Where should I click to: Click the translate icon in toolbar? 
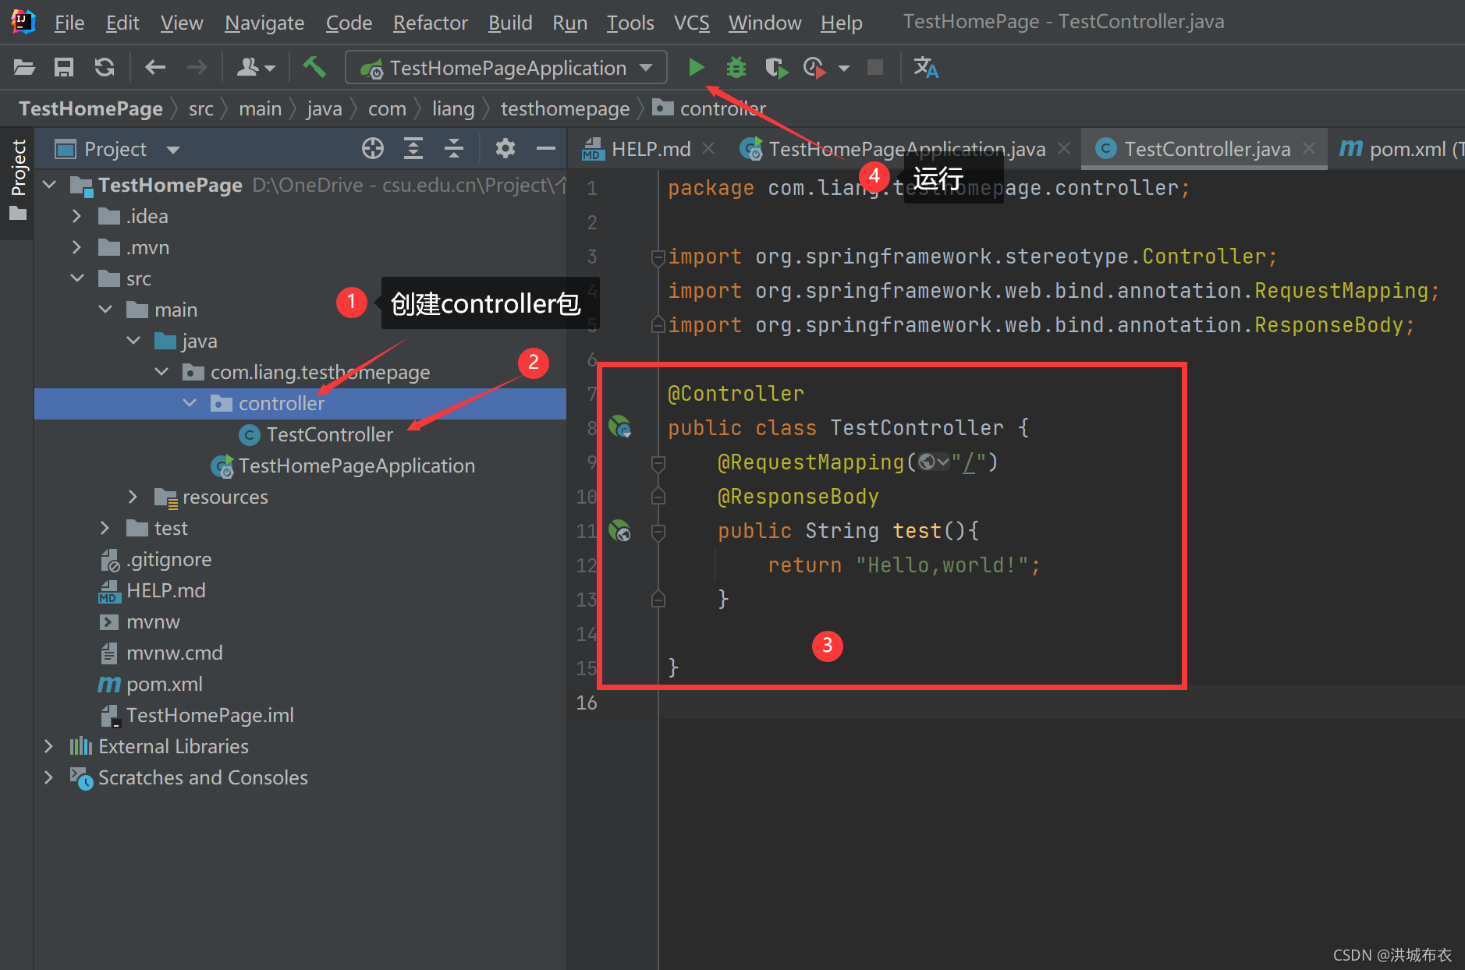pos(926,68)
